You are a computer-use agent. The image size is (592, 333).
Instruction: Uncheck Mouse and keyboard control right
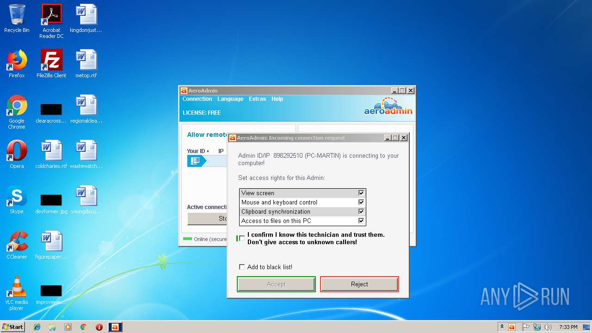(x=361, y=202)
